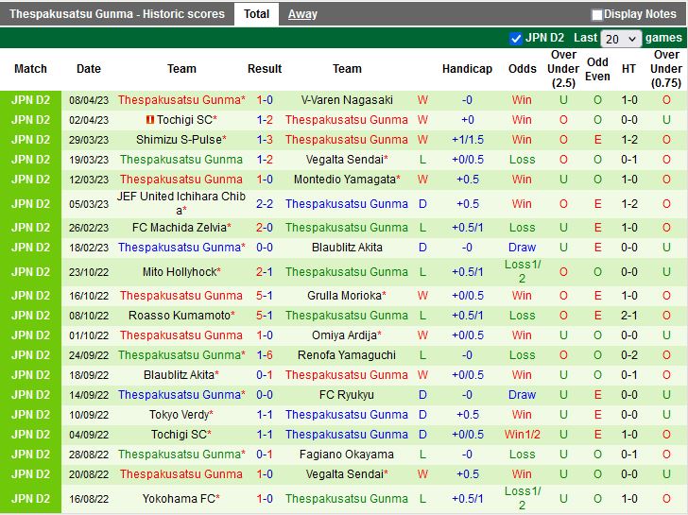
Task: Click Yokohama FC team name
Action: (179, 499)
